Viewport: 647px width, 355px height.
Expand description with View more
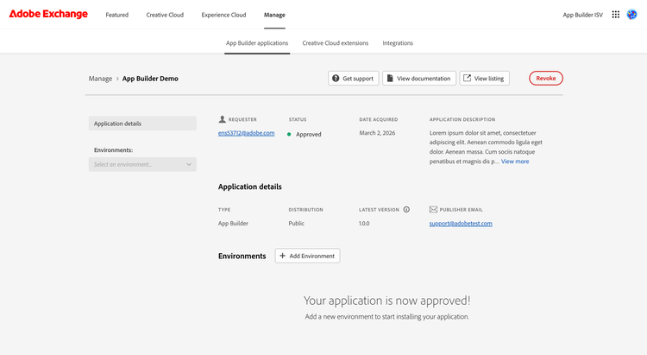[x=515, y=162]
